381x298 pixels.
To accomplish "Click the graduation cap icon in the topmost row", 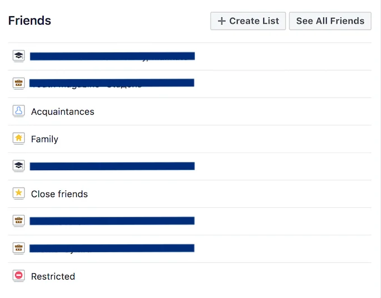I will pyautogui.click(x=18, y=55).
